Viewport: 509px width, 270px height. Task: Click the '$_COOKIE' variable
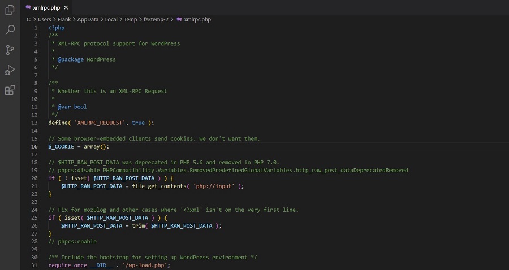[61, 146]
